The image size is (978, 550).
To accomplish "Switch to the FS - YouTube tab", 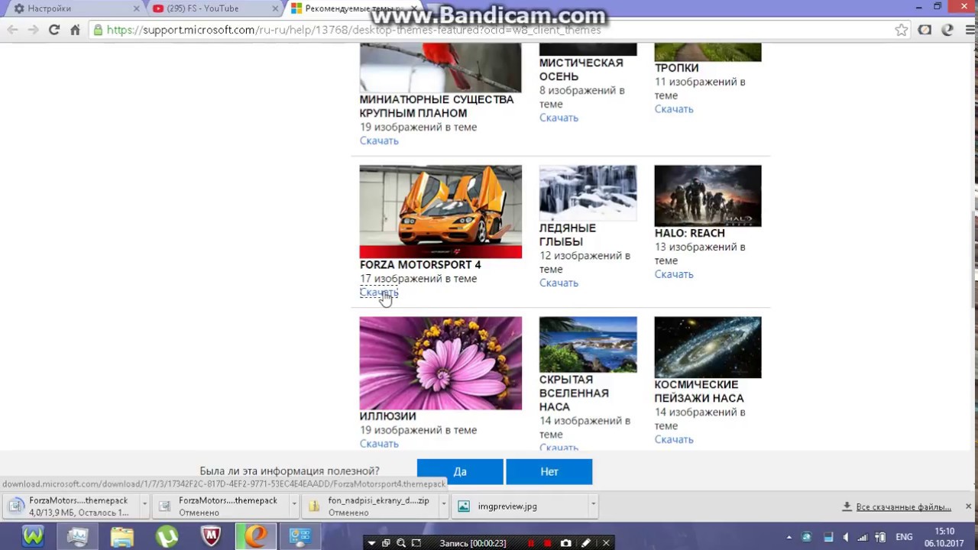I will 214,8.
